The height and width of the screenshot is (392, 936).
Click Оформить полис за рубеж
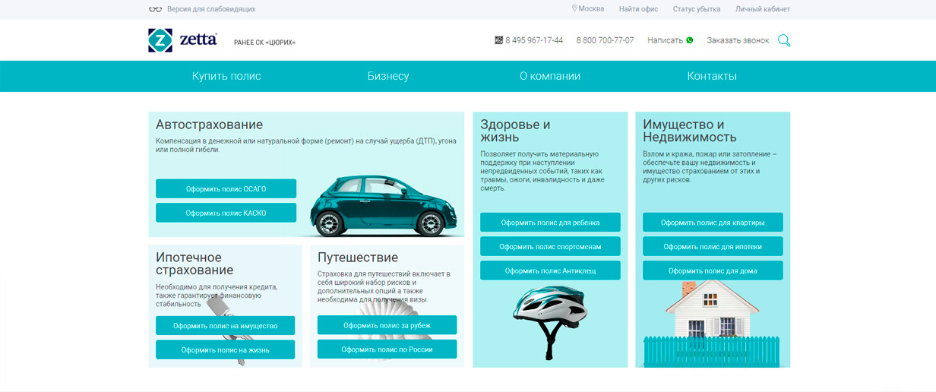point(387,324)
